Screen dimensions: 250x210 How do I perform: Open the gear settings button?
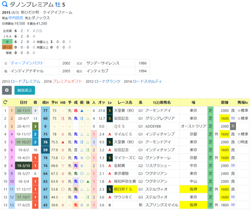point(7,90)
